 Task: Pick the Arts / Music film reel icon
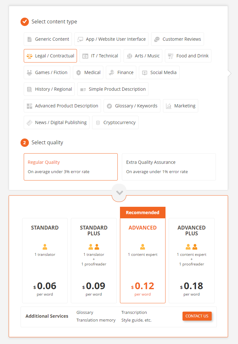pyautogui.click(x=130, y=56)
